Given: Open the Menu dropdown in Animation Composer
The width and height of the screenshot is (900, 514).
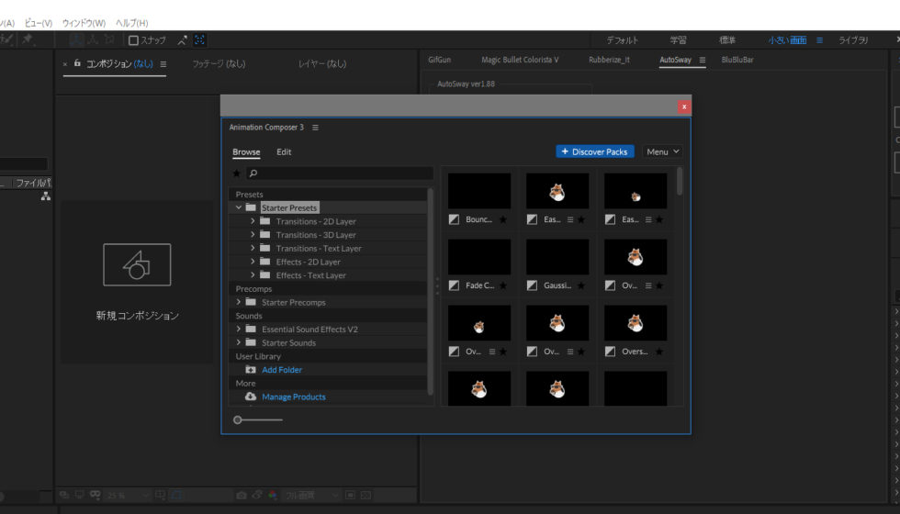Looking at the screenshot, I should pos(663,151).
